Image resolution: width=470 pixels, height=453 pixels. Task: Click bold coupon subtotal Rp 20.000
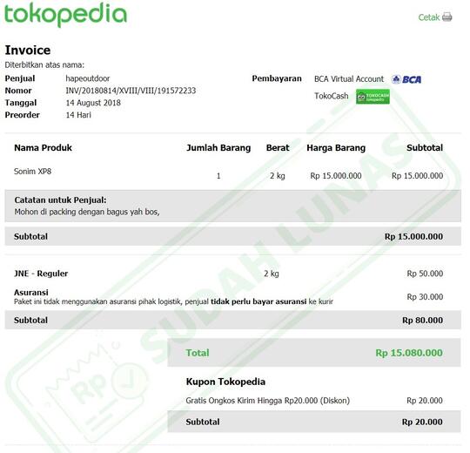click(422, 423)
